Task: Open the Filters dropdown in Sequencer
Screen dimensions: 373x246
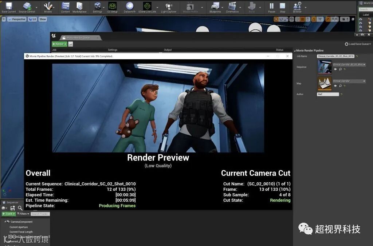Action: (23, 214)
